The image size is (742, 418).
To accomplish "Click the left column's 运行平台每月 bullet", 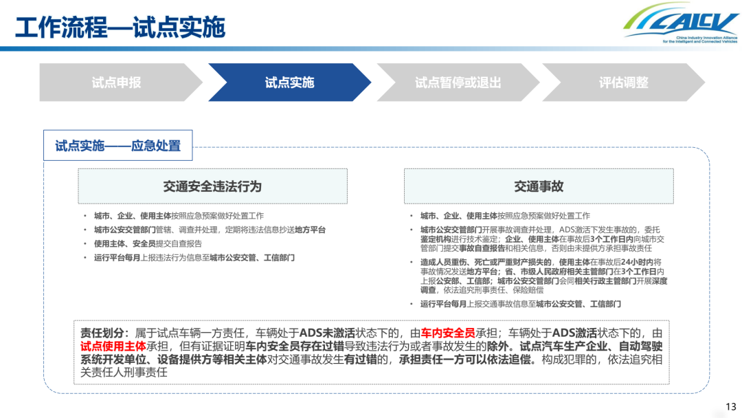I will tap(194, 257).
